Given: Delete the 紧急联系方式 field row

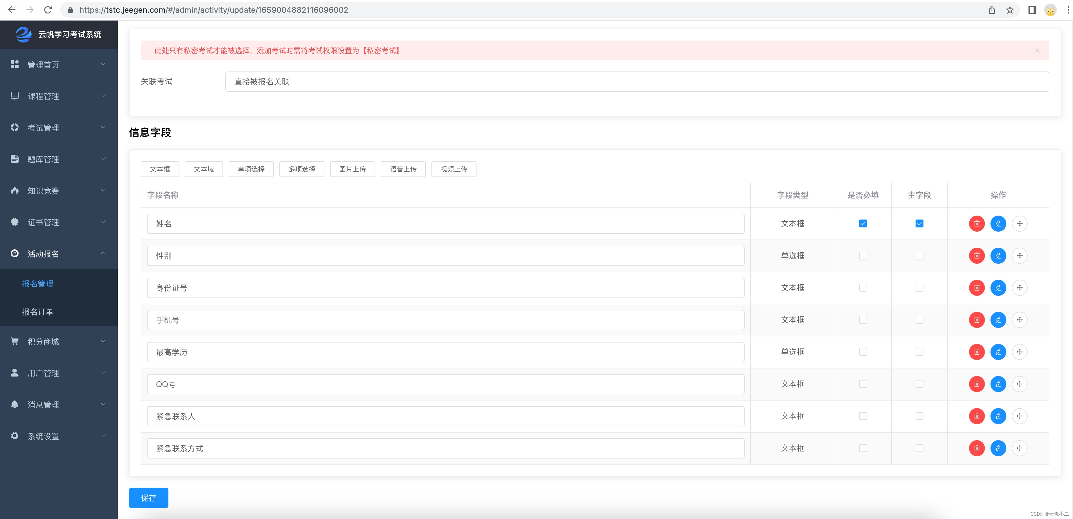Looking at the screenshot, I should coord(976,448).
